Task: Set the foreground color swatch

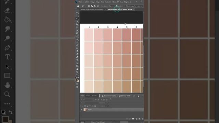Action: coord(76,80)
